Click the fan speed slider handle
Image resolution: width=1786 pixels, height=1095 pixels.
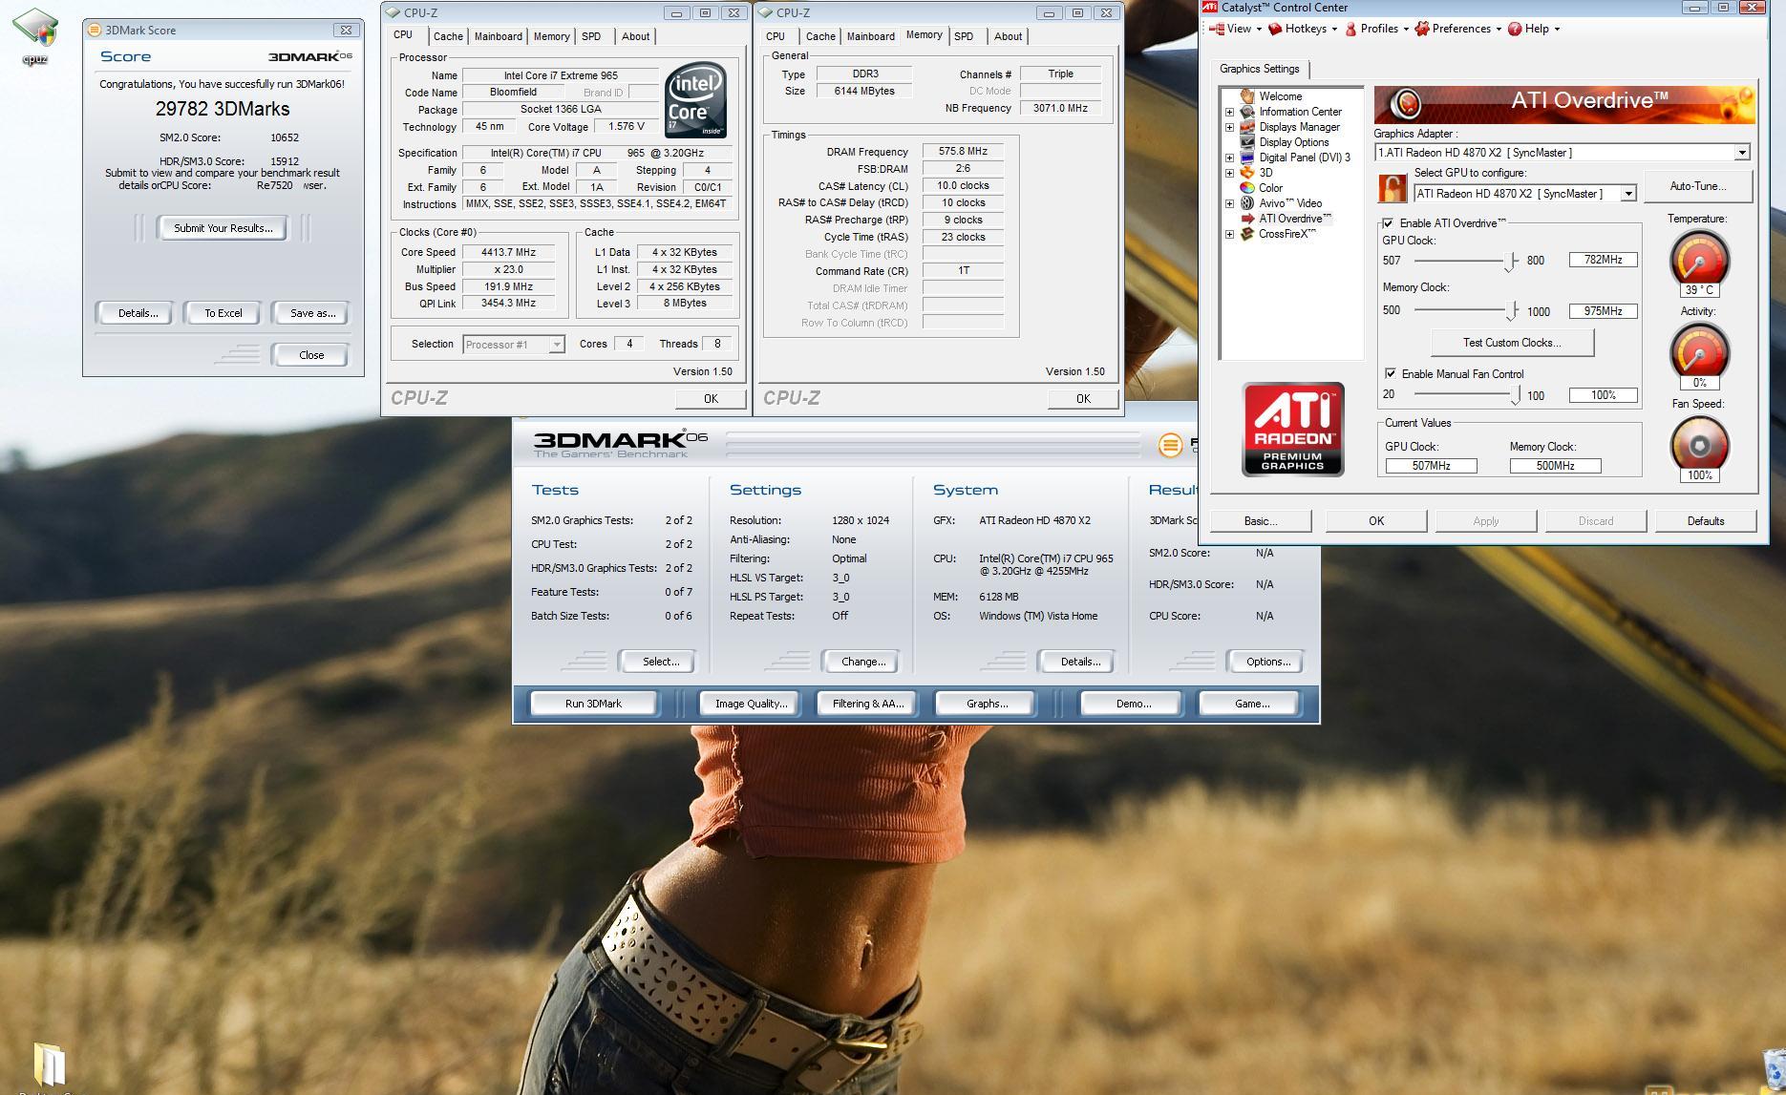pos(1515,395)
